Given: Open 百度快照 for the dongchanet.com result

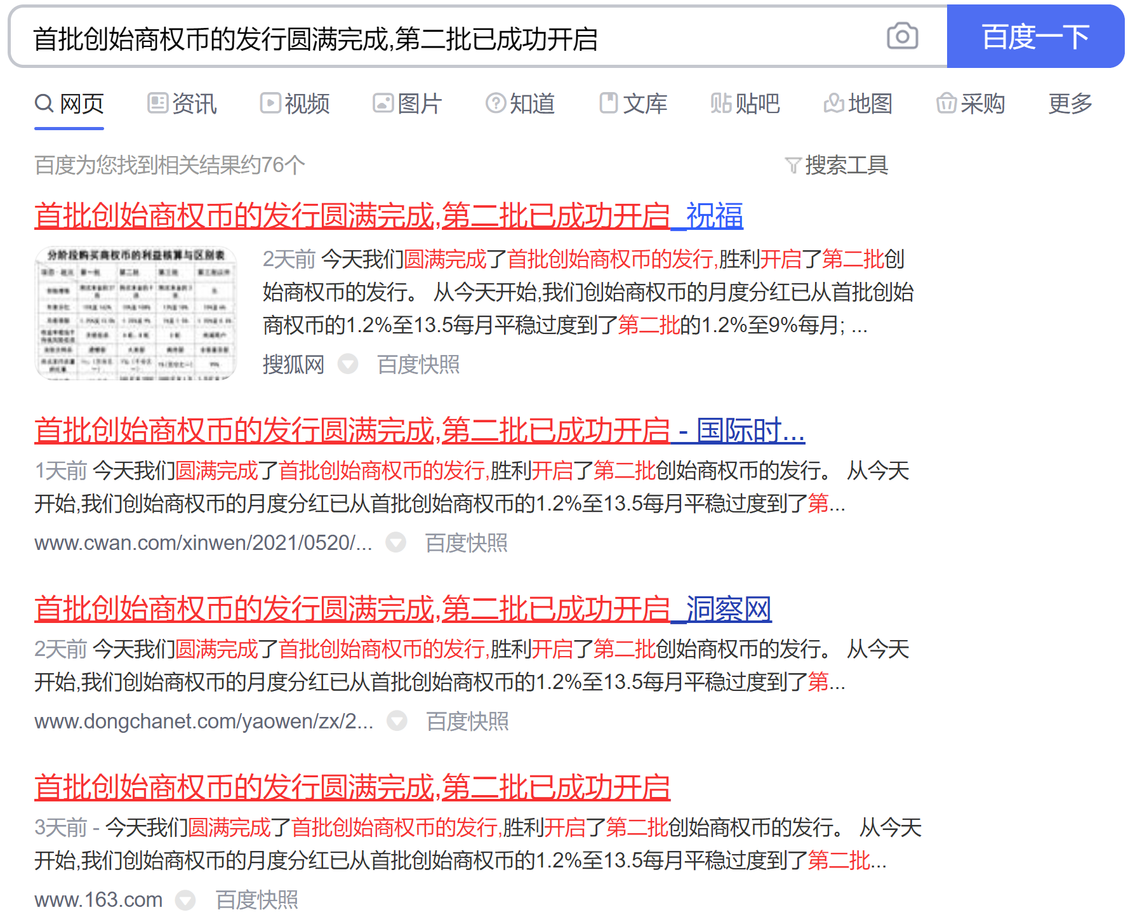Looking at the screenshot, I should 468,721.
